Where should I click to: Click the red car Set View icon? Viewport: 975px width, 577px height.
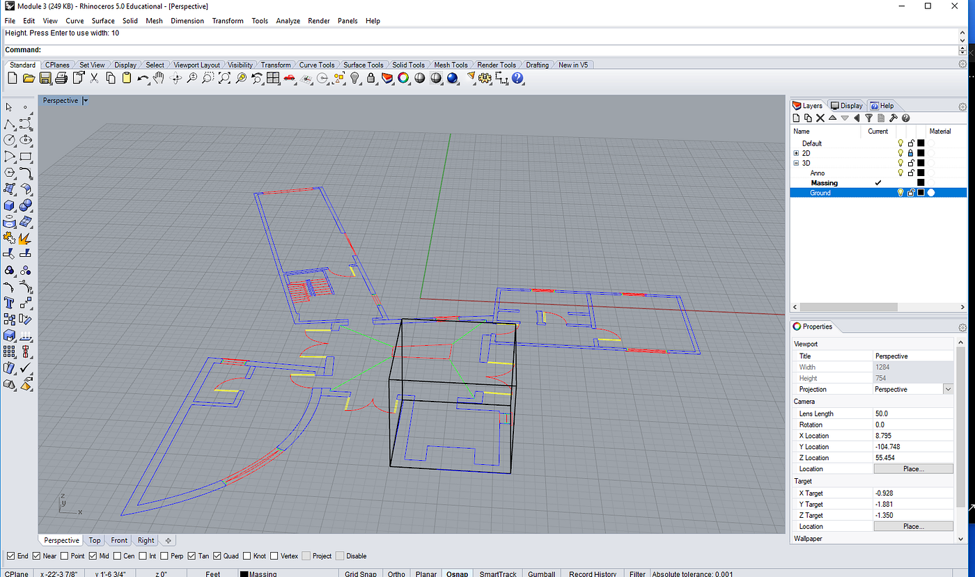(289, 79)
